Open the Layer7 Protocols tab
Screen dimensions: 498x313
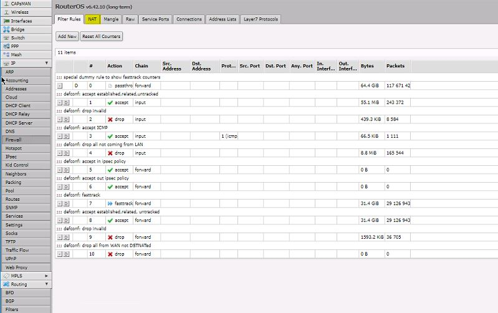coord(261,19)
